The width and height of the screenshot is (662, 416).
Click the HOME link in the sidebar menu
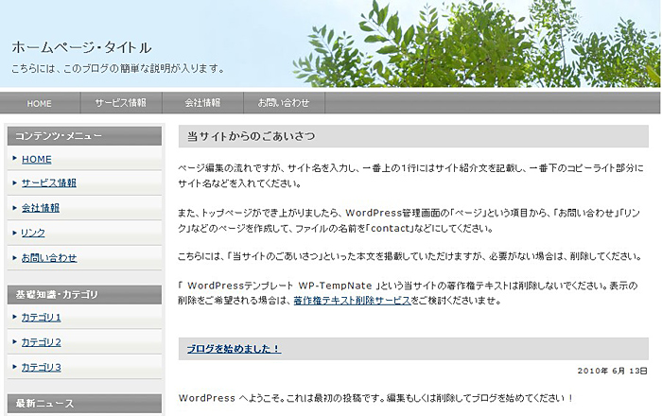37,159
